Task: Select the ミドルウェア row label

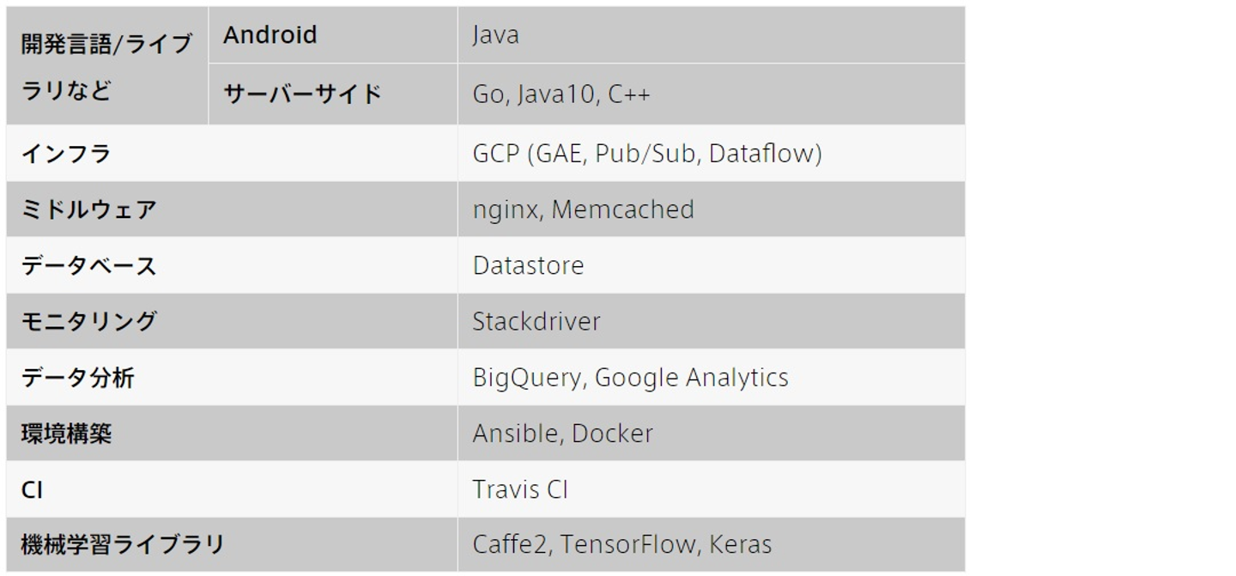Action: tap(89, 209)
